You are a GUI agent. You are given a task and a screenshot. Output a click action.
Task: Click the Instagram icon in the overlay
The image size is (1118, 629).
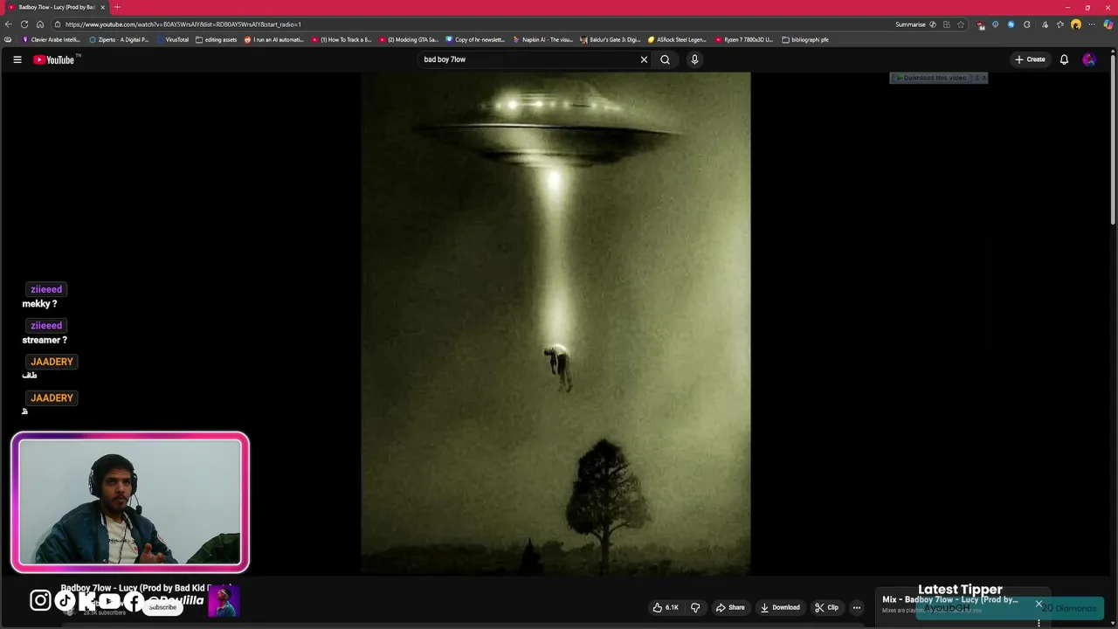[x=40, y=600]
